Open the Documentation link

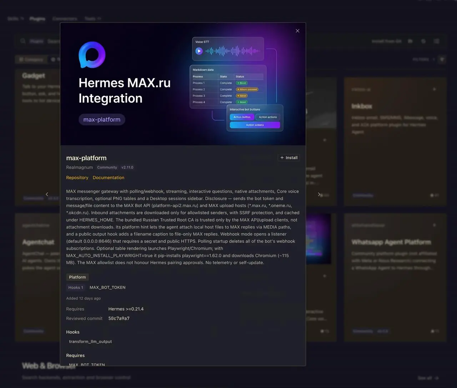(x=109, y=177)
